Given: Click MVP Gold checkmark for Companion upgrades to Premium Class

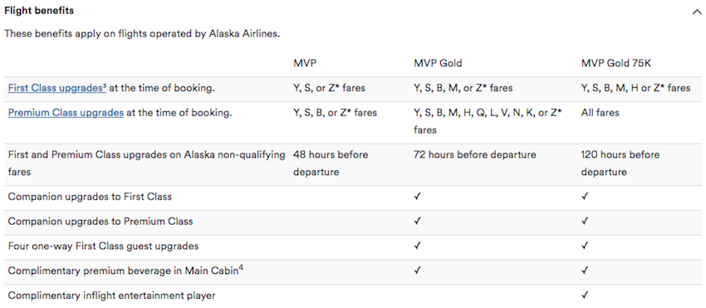Looking at the screenshot, I should 418,221.
